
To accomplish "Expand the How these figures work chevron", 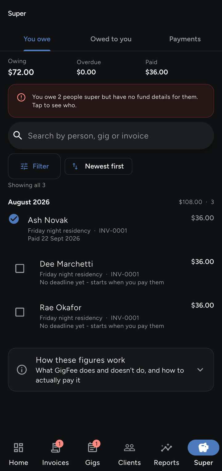I will click(200, 370).
